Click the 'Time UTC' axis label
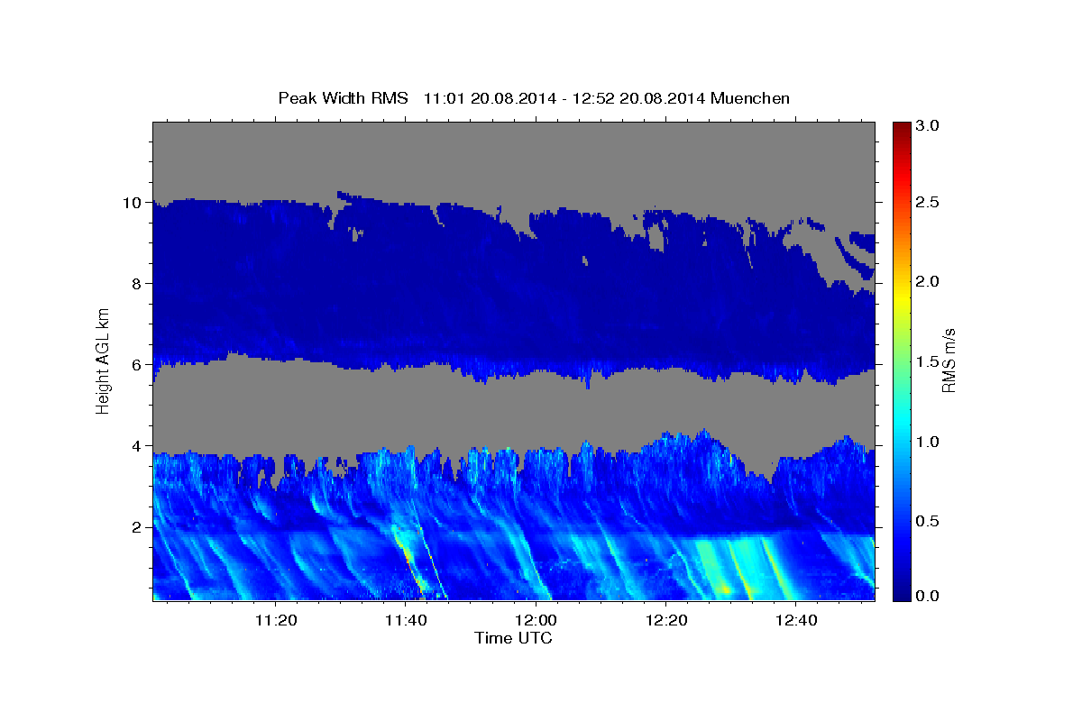1082x721 pixels. point(513,638)
